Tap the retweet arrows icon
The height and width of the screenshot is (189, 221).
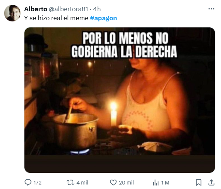pos(70,183)
